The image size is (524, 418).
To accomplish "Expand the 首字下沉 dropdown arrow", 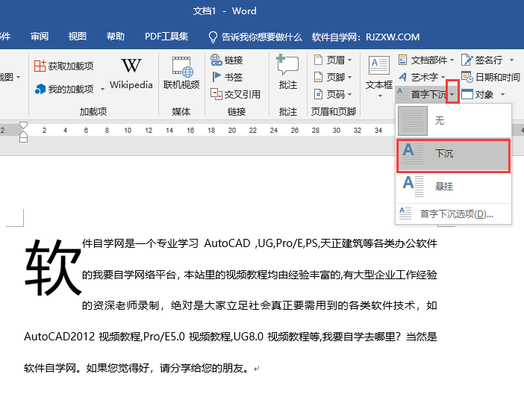I will [x=452, y=95].
